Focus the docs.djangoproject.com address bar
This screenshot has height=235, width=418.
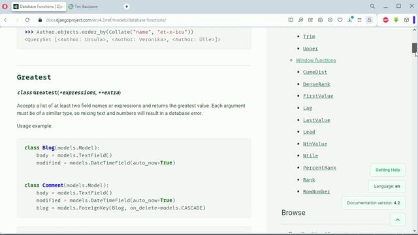106,20
